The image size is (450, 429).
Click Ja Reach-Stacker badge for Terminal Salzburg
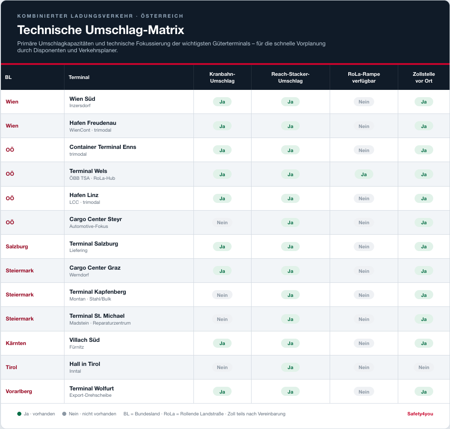pyautogui.click(x=290, y=247)
